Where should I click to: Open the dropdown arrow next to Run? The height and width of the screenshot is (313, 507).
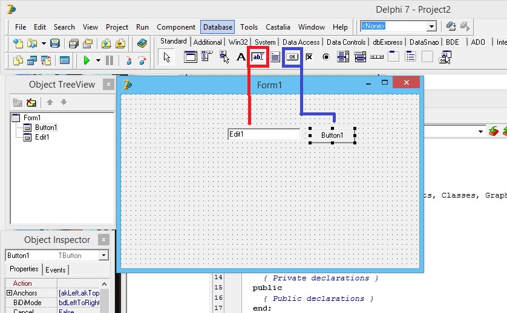point(98,60)
